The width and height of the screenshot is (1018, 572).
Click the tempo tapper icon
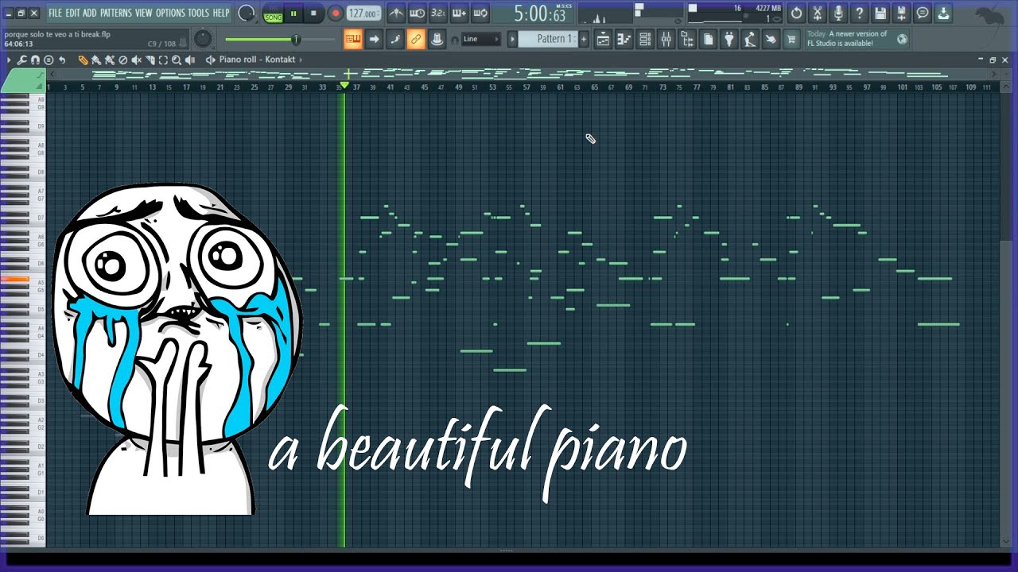[749, 39]
